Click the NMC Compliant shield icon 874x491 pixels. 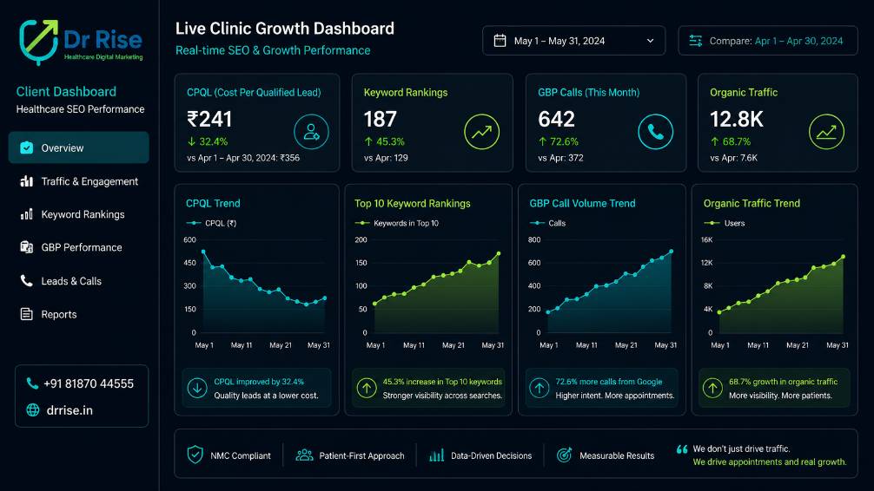click(195, 455)
